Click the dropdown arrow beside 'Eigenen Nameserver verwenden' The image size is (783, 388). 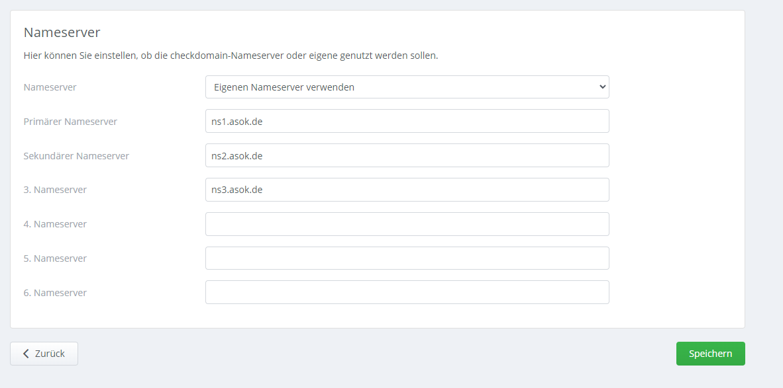click(601, 87)
